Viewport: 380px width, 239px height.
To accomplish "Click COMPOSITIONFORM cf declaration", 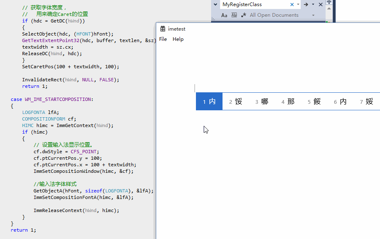I will tap(49, 119).
